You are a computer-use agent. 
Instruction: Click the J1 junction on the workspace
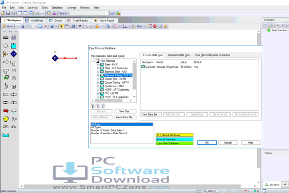[55, 58]
